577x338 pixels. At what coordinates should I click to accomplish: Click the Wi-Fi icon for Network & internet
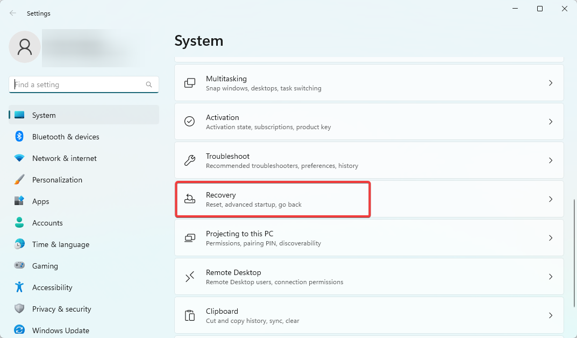click(x=19, y=158)
